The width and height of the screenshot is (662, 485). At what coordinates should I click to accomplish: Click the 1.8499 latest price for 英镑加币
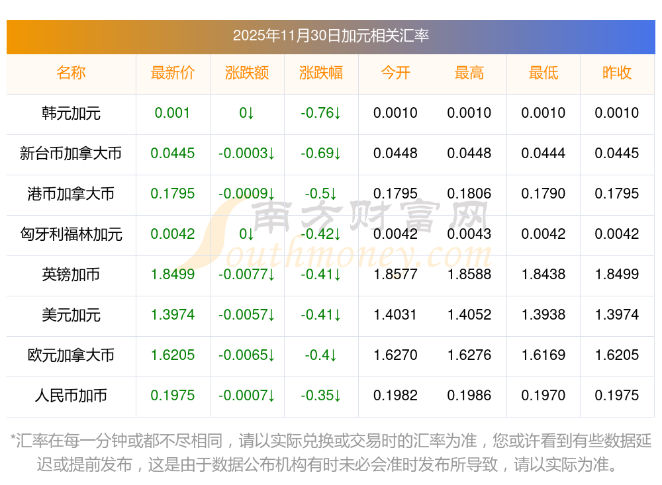pos(172,275)
